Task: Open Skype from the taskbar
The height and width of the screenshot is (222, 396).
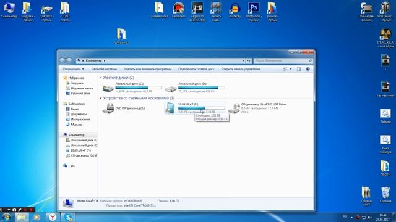Action: click(68, 217)
